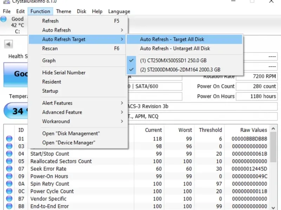The width and height of the screenshot is (281, 210).
Task: Expand the Workaround submenu
Action: pos(78,121)
